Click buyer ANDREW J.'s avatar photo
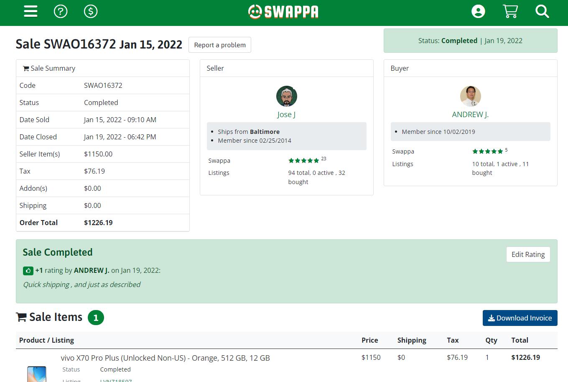The height and width of the screenshot is (382, 568). 471,97
